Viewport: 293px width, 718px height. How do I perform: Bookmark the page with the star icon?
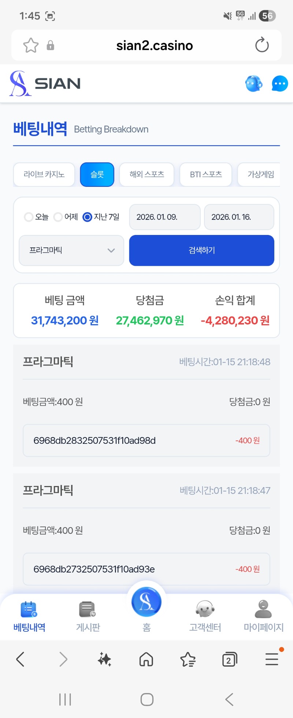click(31, 46)
